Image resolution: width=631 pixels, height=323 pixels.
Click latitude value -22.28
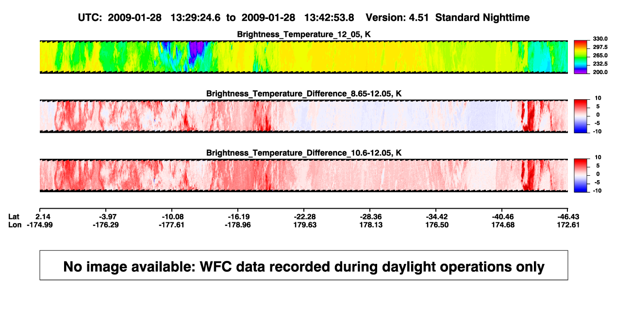coord(304,216)
